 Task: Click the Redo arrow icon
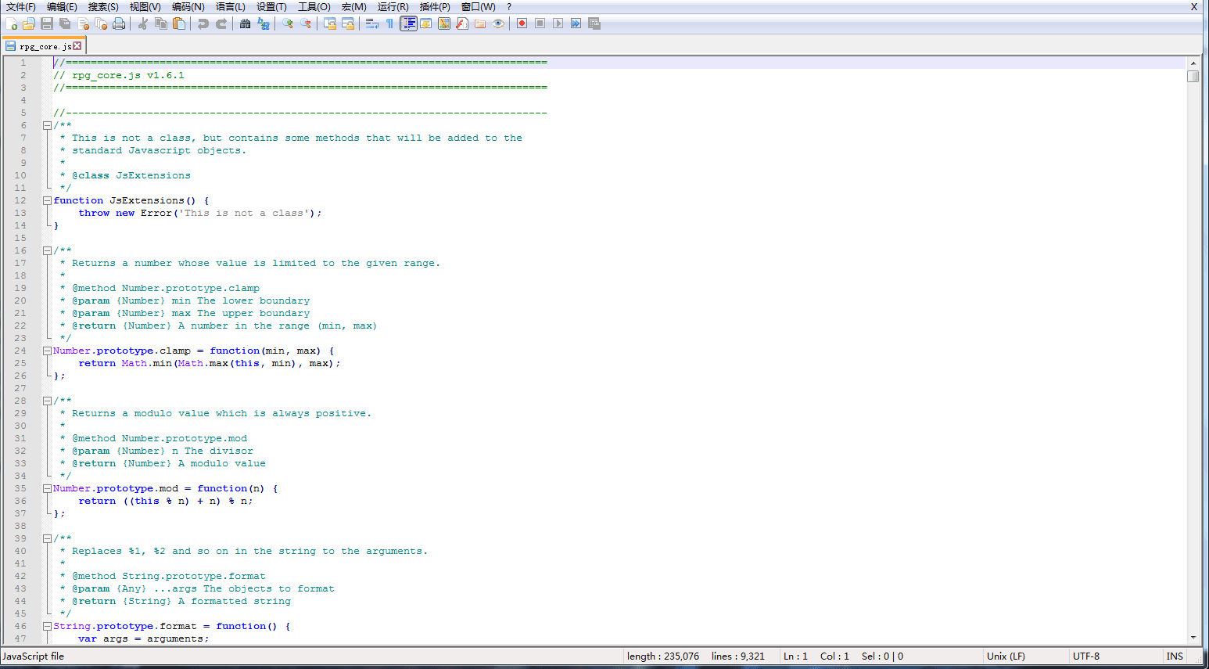click(x=221, y=23)
